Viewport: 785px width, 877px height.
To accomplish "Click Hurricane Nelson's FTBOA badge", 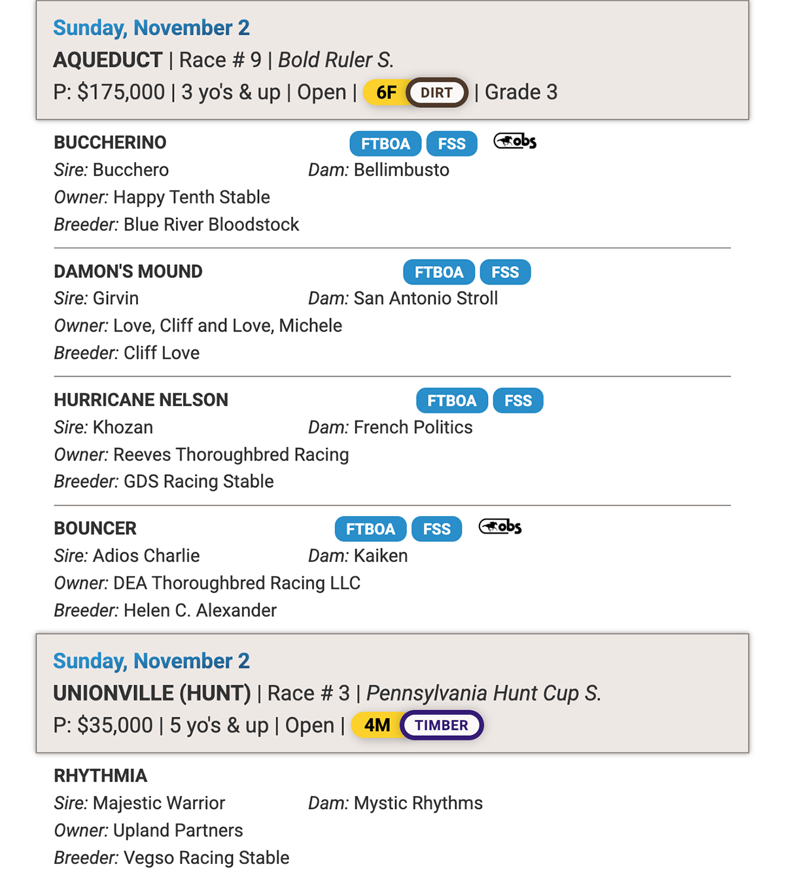I will click(452, 400).
